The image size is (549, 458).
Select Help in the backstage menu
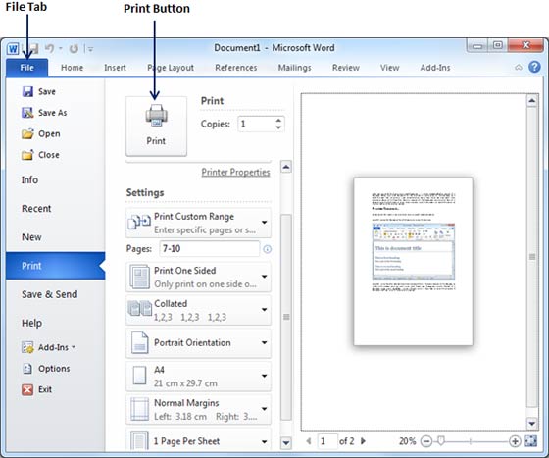[x=31, y=323]
